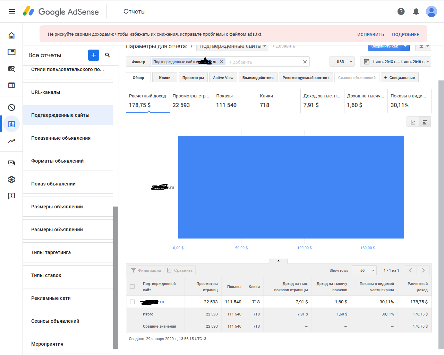Click the home icon in sidebar
This screenshot has height=355, width=444.
pos(11,35)
